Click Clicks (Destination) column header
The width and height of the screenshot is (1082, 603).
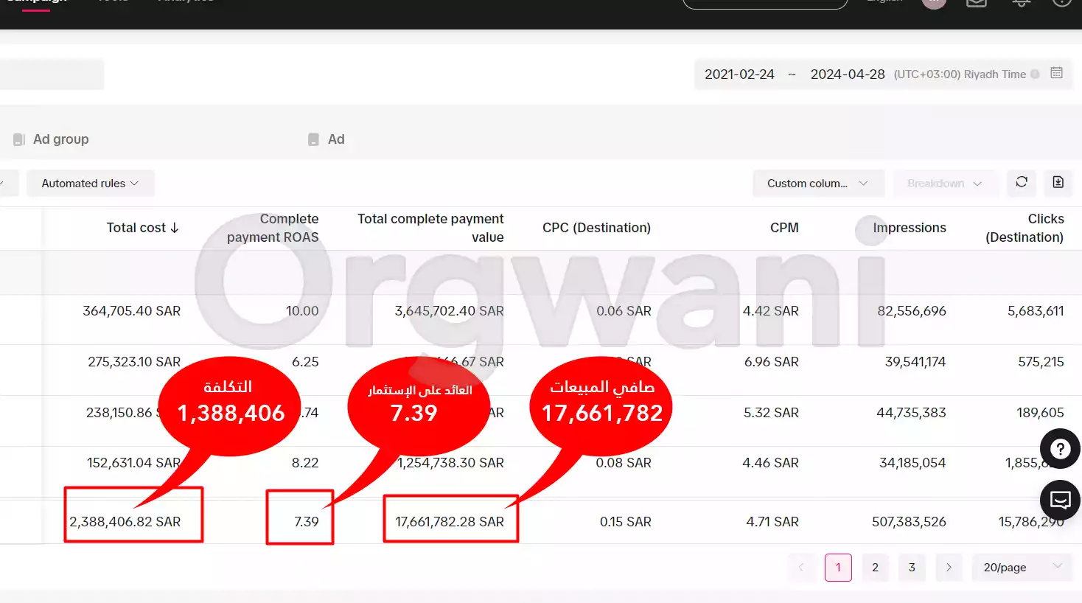point(1025,228)
